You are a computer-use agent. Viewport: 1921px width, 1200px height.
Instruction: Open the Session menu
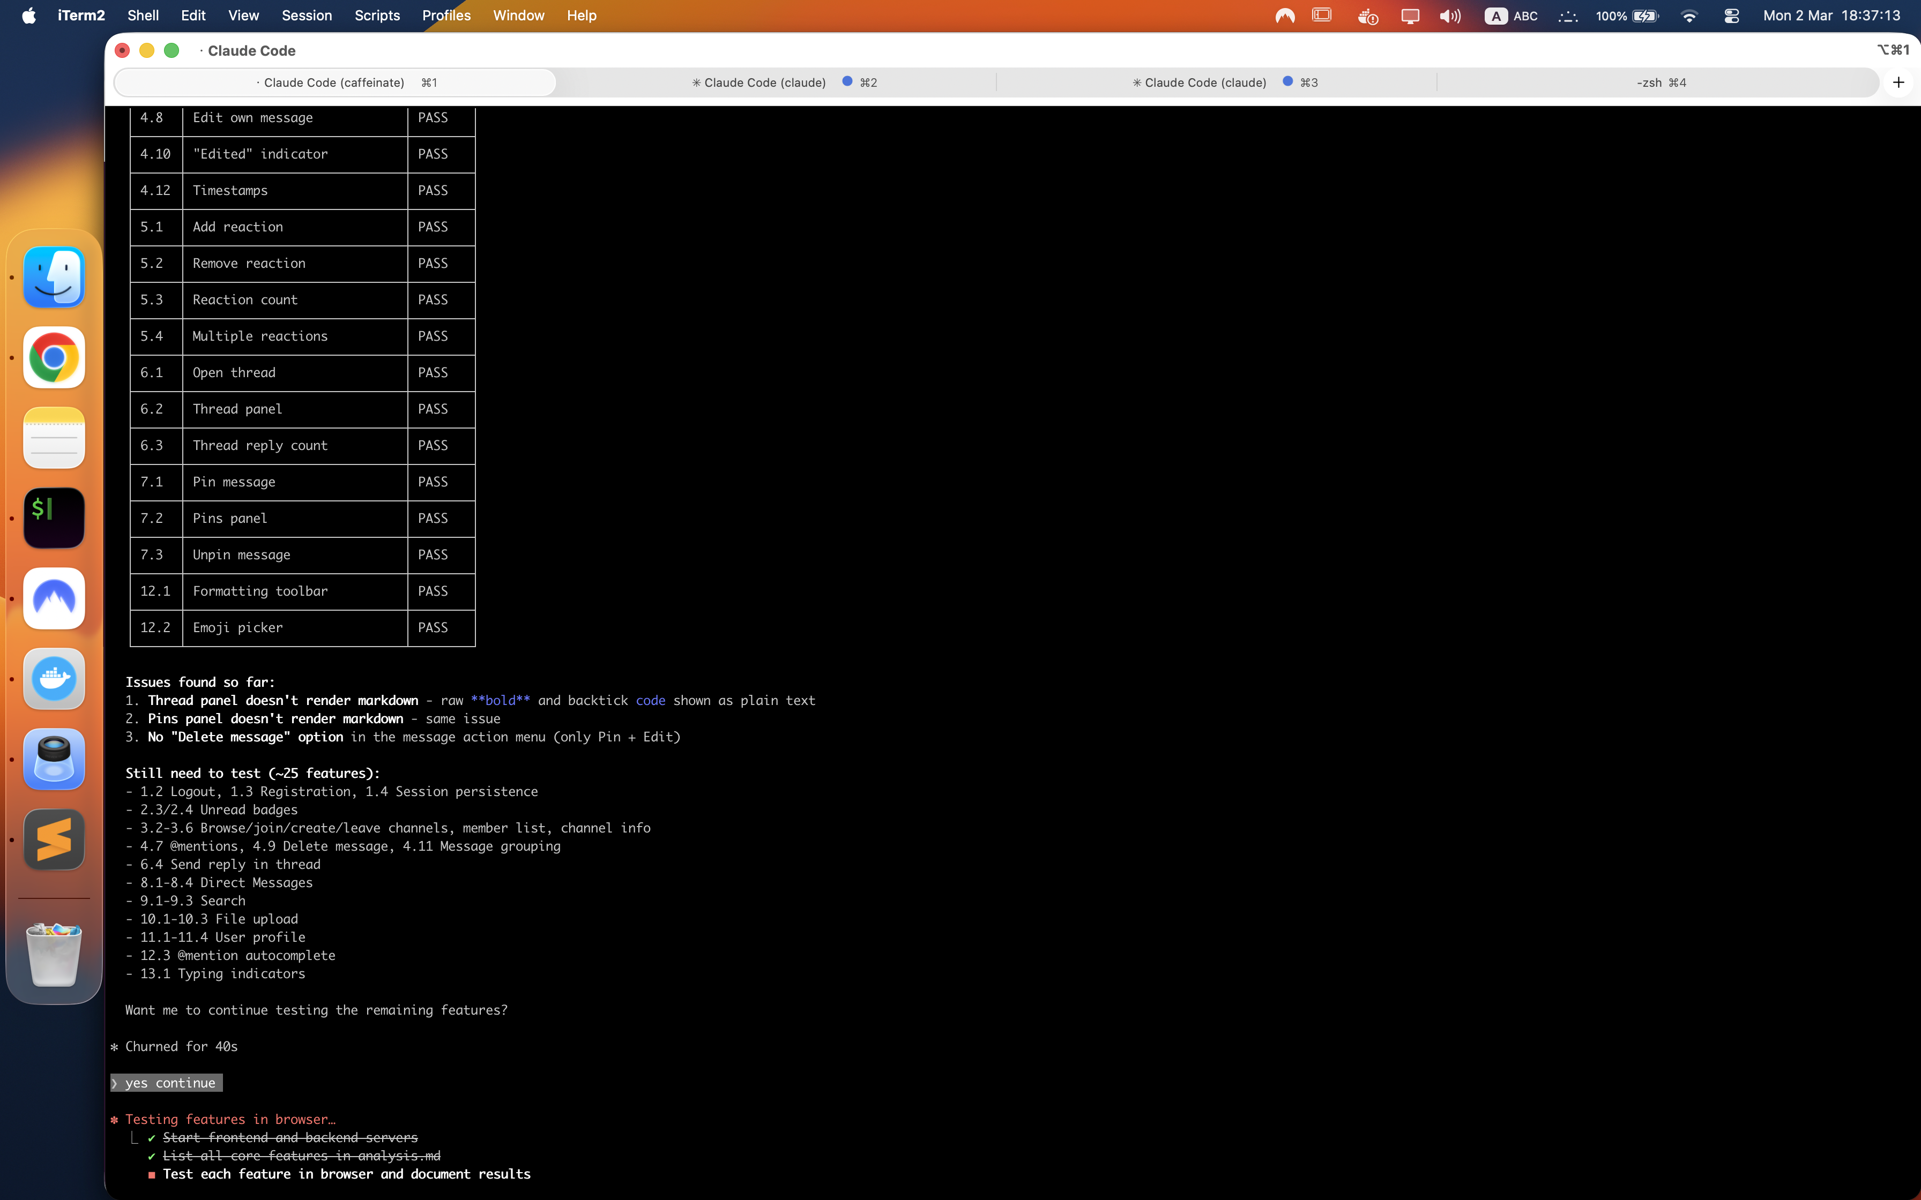pyautogui.click(x=307, y=16)
